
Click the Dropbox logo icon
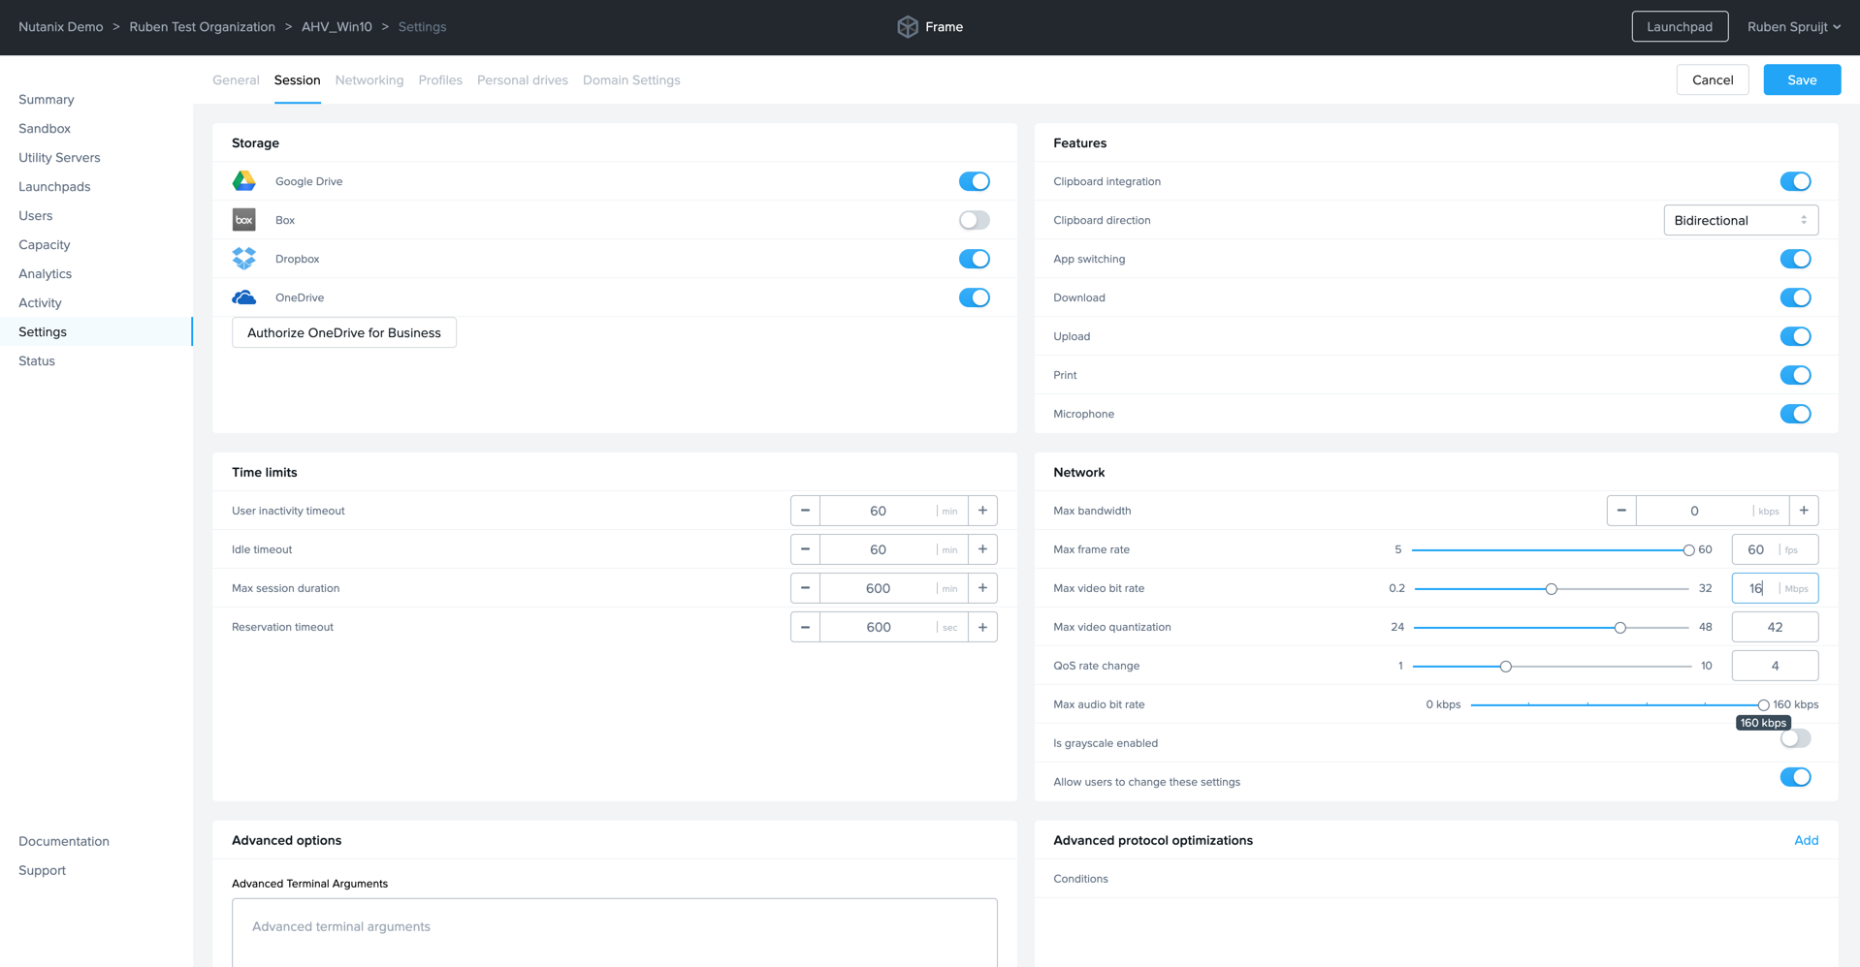click(243, 259)
